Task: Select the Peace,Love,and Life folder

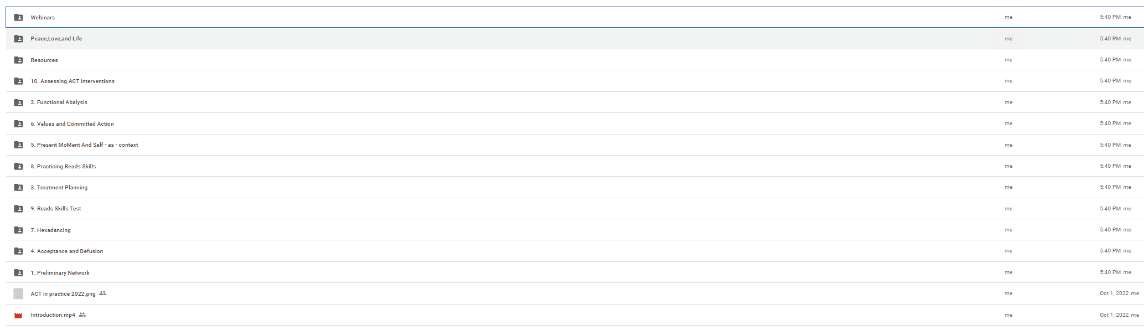Action: point(575,39)
